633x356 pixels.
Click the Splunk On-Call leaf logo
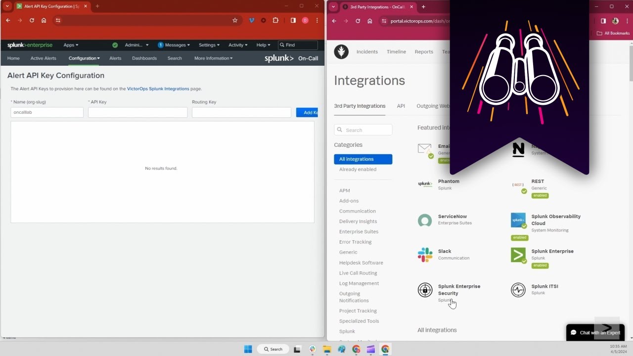pyautogui.click(x=341, y=51)
